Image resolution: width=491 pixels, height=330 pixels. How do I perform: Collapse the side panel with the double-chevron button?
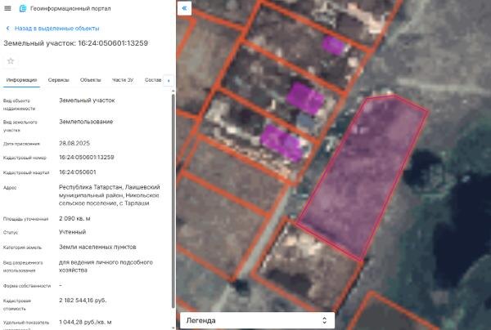(184, 8)
